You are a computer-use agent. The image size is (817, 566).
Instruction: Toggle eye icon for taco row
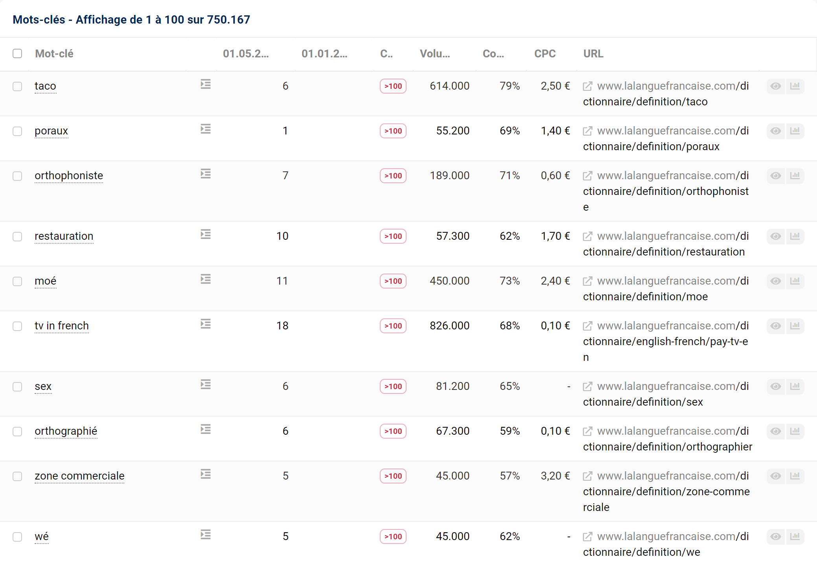776,86
